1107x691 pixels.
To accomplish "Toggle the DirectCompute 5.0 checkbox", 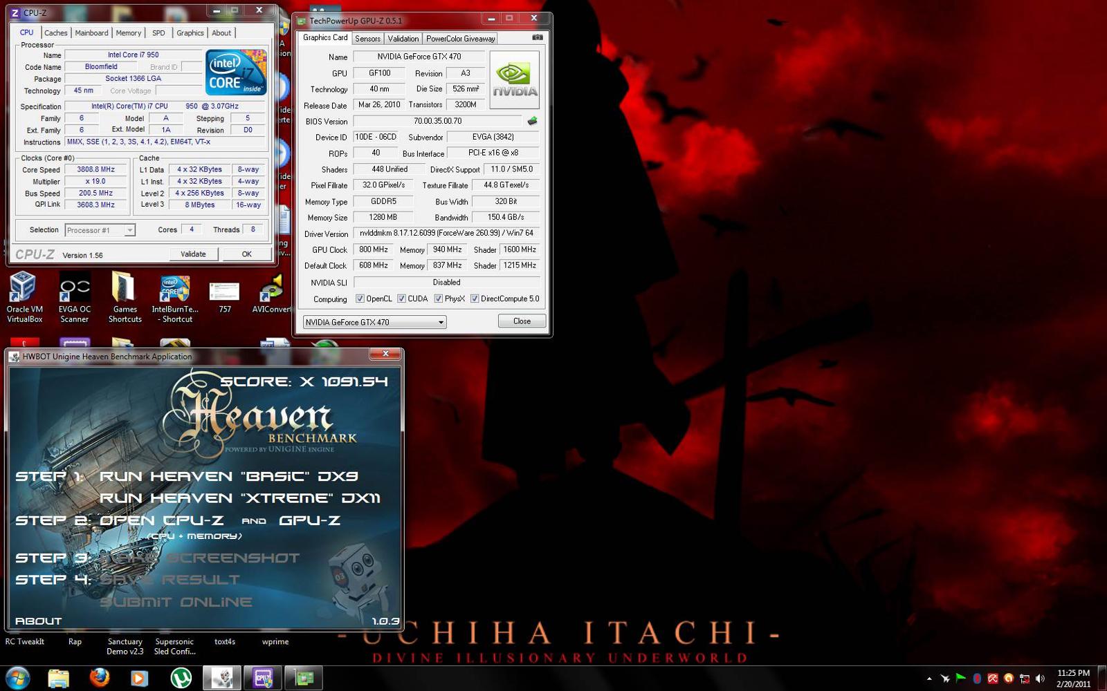I will pyautogui.click(x=475, y=299).
